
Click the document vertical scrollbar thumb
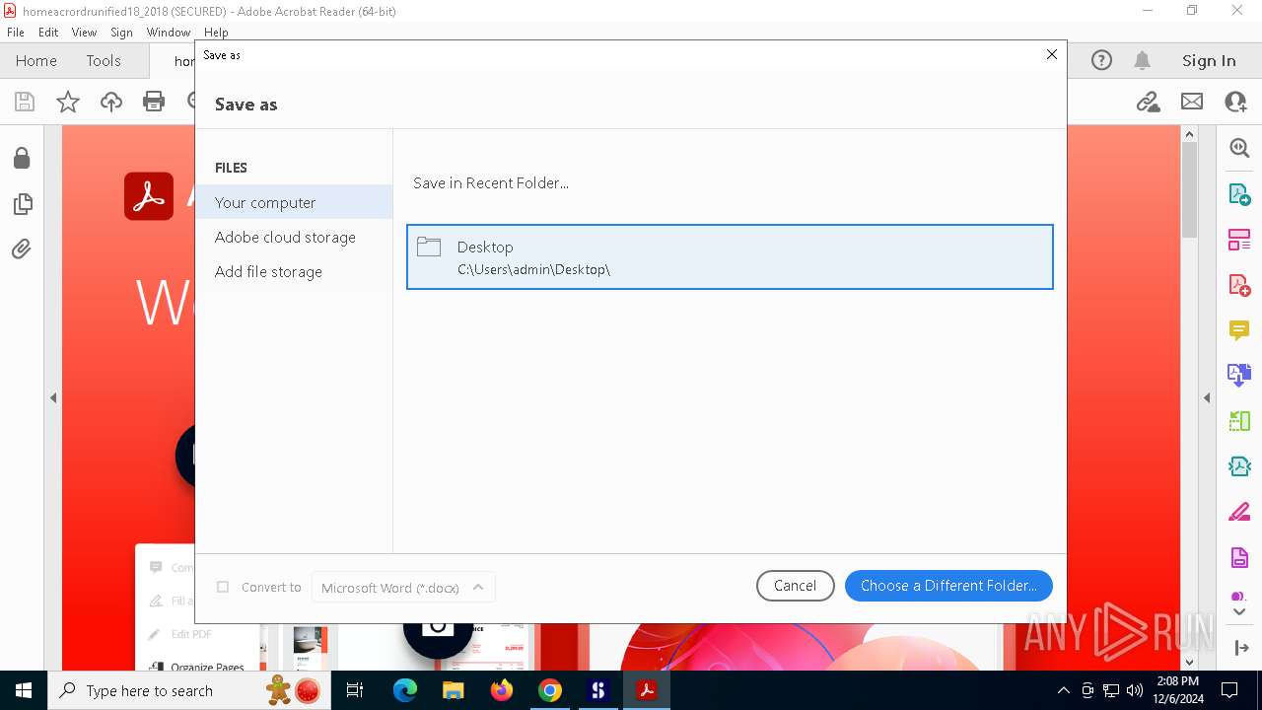pyautogui.click(x=1189, y=190)
